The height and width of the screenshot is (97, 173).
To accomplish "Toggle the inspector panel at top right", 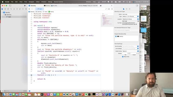I will (x=137, y=6).
